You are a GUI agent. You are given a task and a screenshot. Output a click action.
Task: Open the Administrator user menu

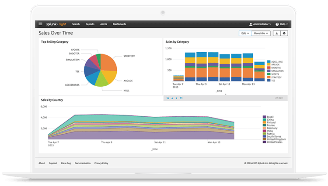point(260,24)
